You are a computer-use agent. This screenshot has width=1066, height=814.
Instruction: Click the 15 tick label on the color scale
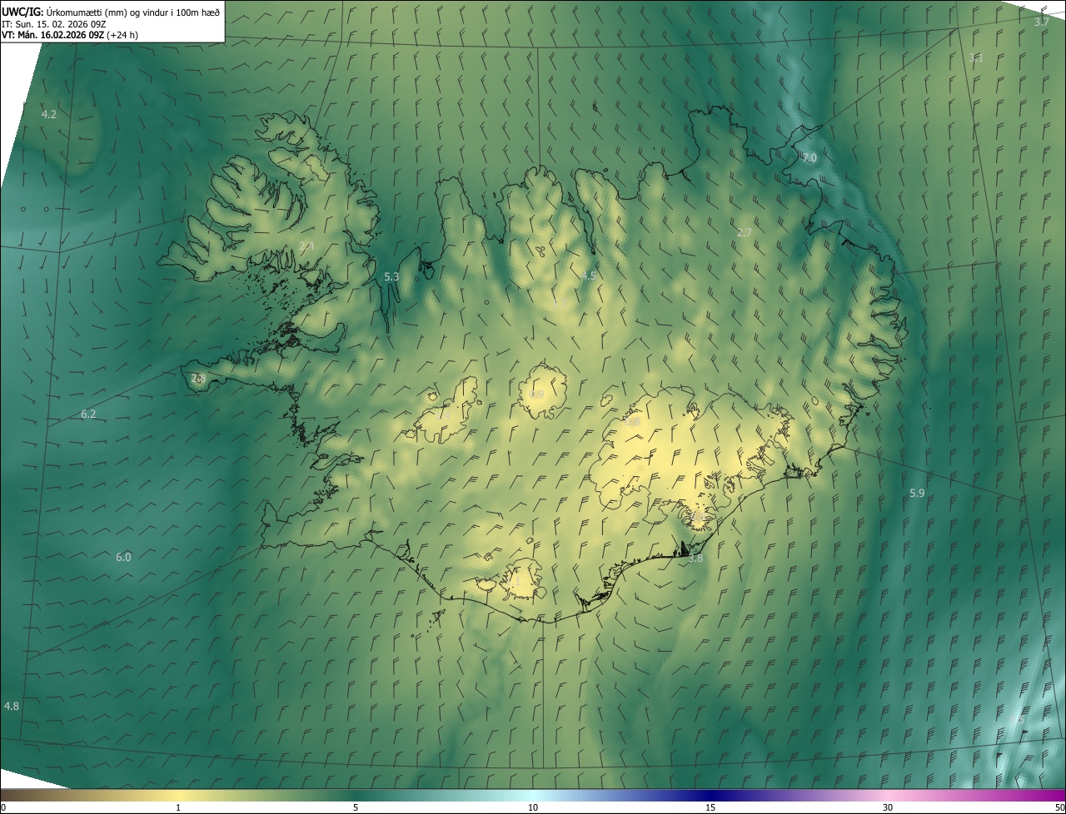pos(710,808)
